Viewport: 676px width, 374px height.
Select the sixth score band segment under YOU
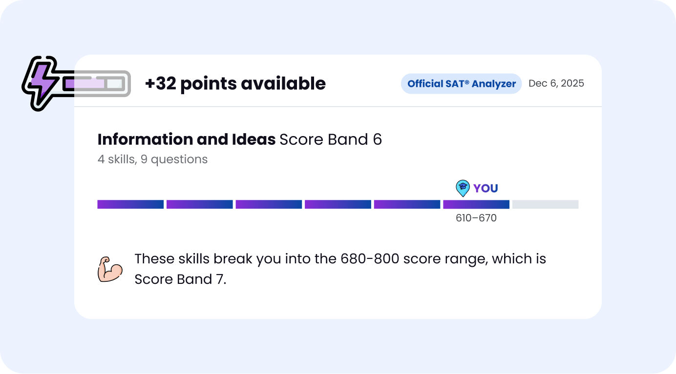pyautogui.click(x=476, y=204)
